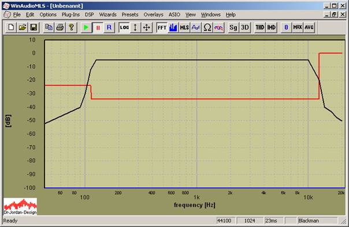Image resolution: width=349 pixels, height=227 pixels.
Task: Open the Plug-Ins menu
Action: click(70, 14)
